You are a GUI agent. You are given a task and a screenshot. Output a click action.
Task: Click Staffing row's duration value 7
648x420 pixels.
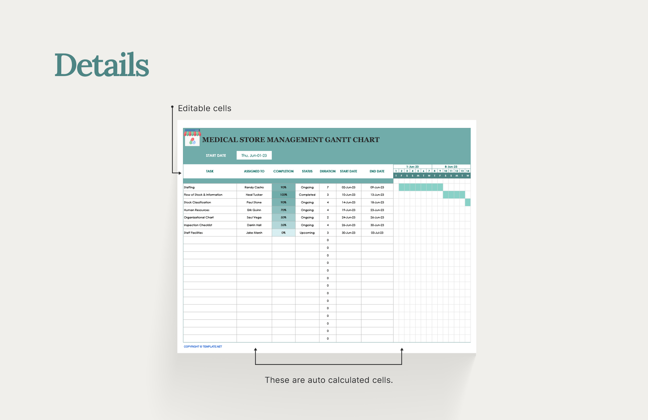(x=328, y=187)
